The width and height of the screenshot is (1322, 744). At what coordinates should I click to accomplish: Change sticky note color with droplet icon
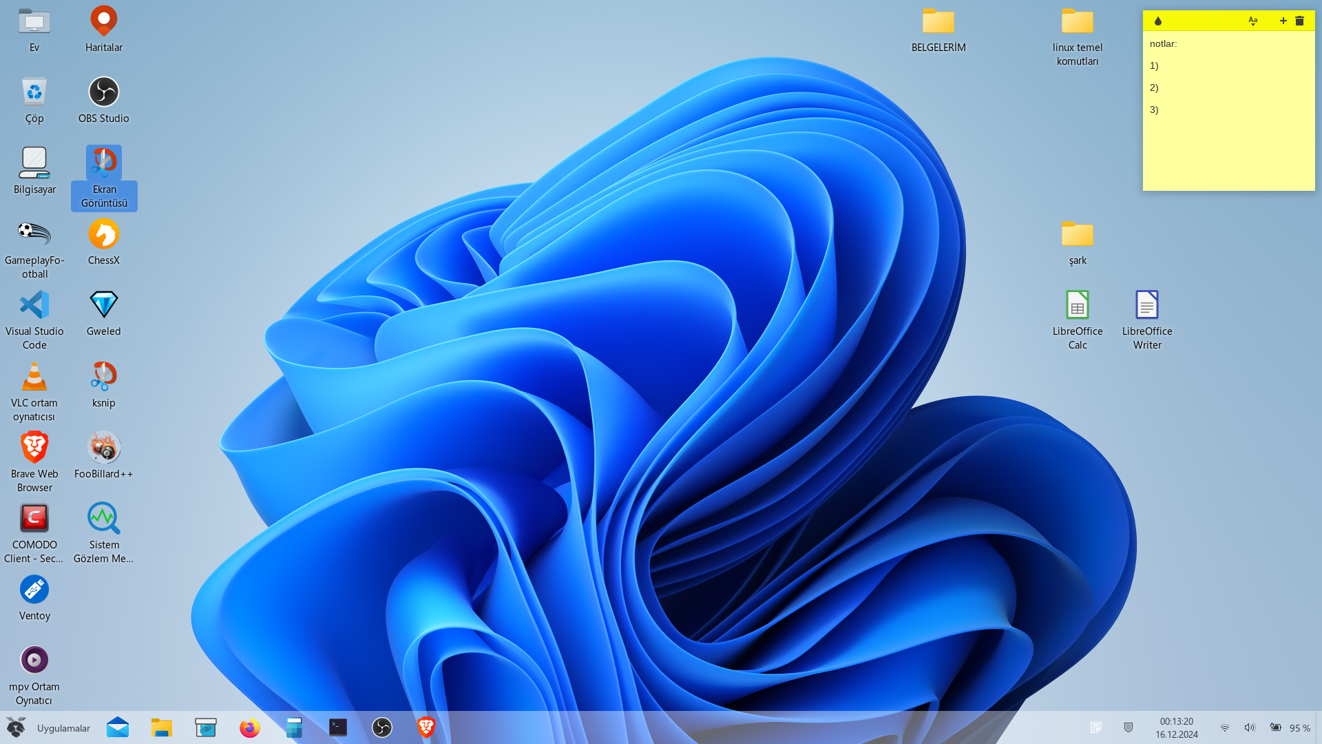tap(1158, 21)
